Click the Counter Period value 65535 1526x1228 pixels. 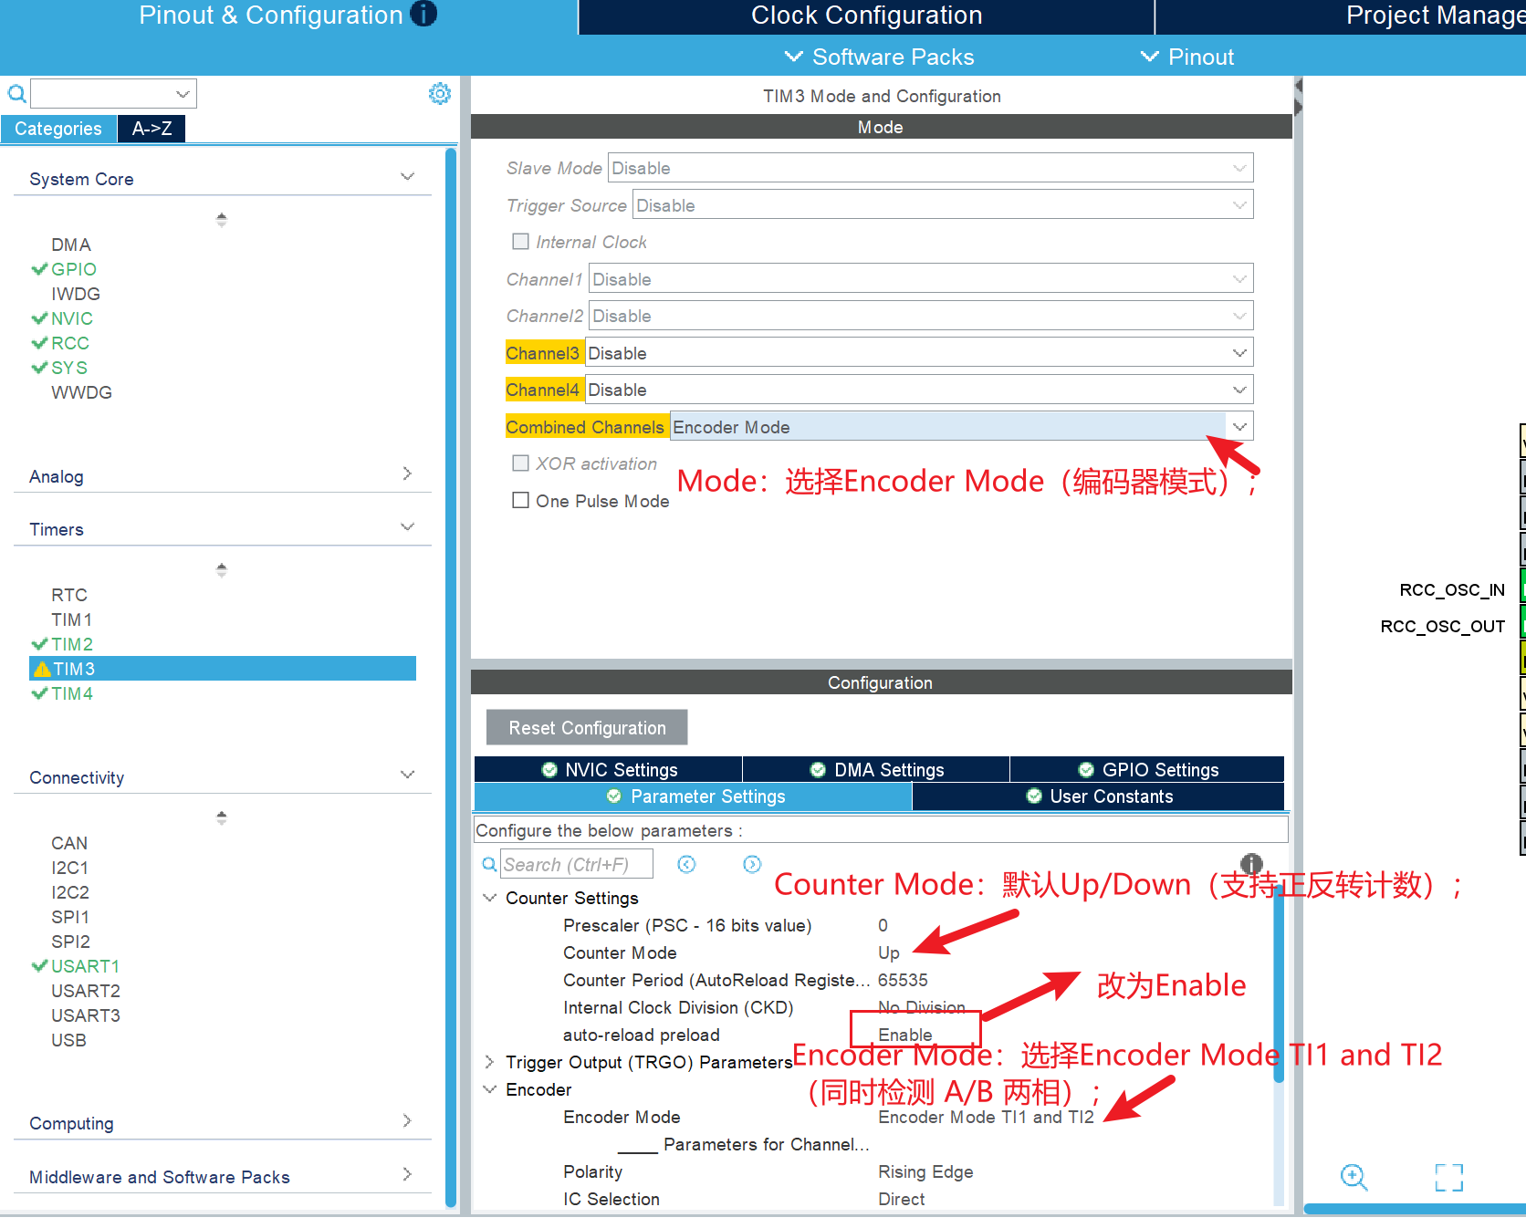tap(903, 980)
